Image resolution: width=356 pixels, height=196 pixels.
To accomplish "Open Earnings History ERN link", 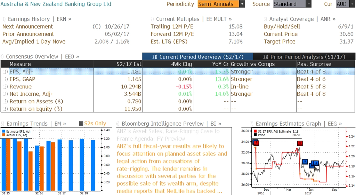I will click(40, 19).
